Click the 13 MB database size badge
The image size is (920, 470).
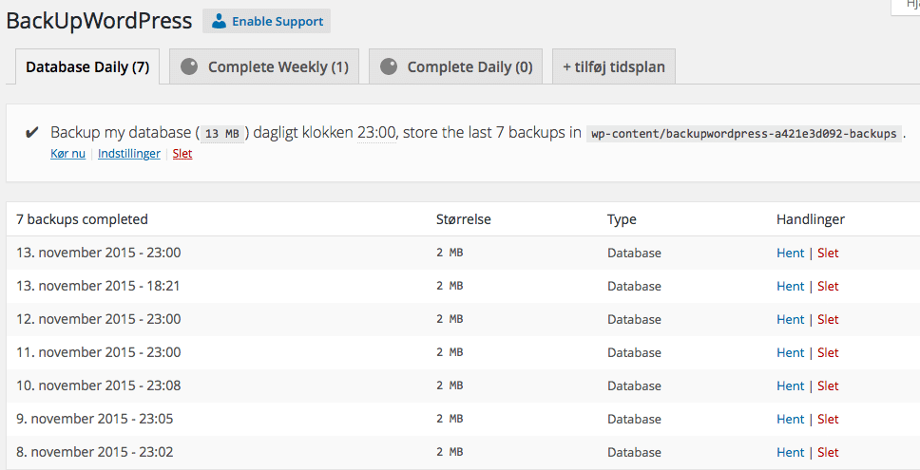click(x=222, y=134)
